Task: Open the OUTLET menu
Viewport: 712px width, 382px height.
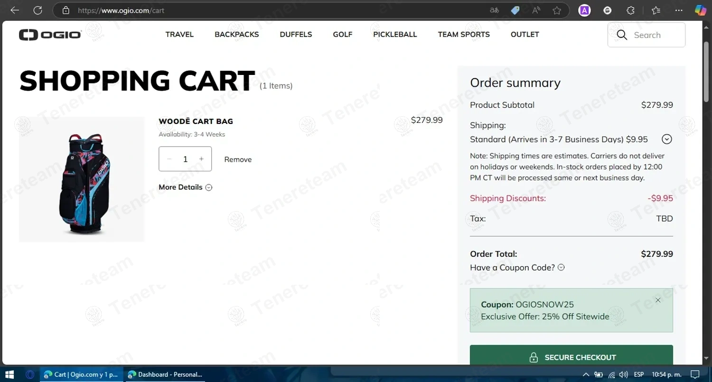Action: pyautogui.click(x=525, y=34)
